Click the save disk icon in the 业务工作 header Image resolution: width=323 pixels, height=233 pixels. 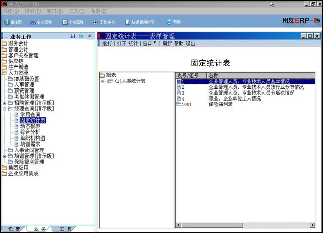[x=73, y=36]
